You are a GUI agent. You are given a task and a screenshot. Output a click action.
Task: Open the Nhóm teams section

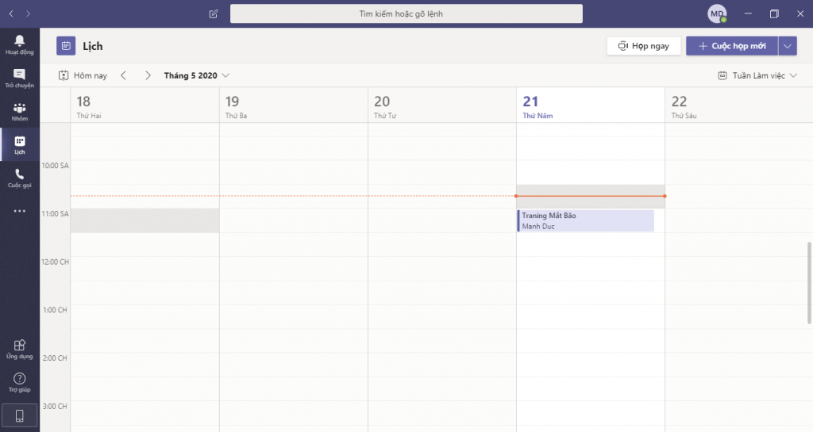(x=20, y=111)
